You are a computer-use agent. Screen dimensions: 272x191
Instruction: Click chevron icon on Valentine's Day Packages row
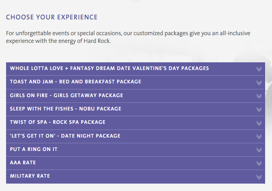point(259,69)
